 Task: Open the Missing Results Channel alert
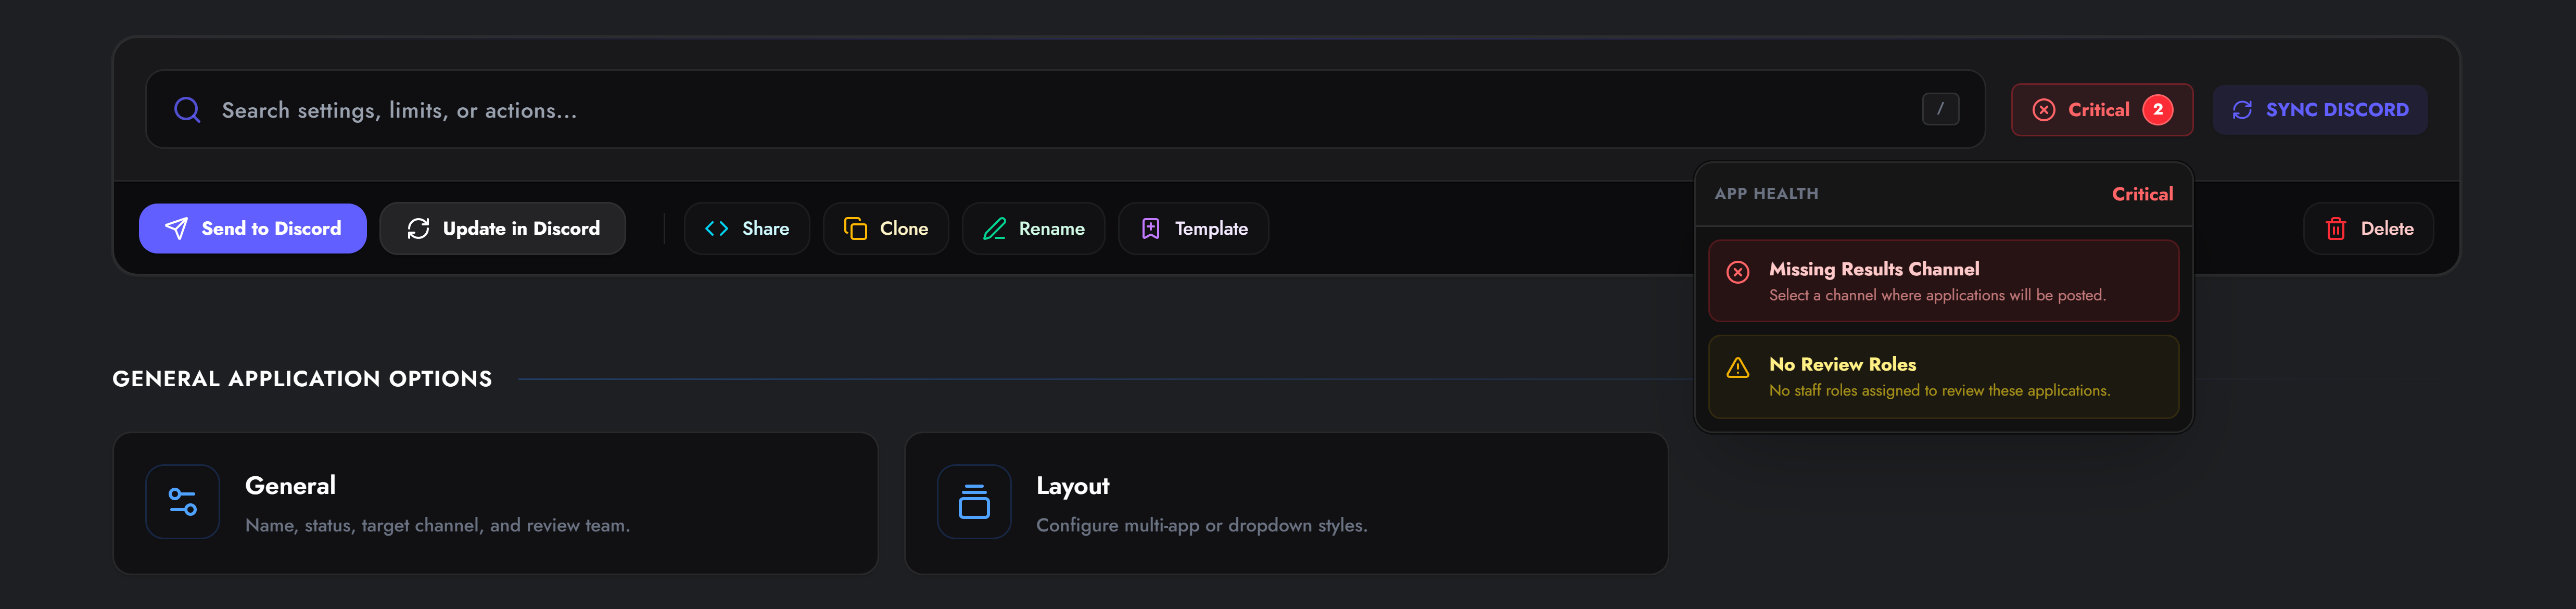point(1943,281)
